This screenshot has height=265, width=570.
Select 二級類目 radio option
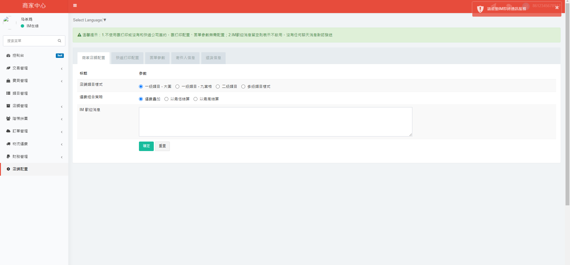(x=218, y=87)
